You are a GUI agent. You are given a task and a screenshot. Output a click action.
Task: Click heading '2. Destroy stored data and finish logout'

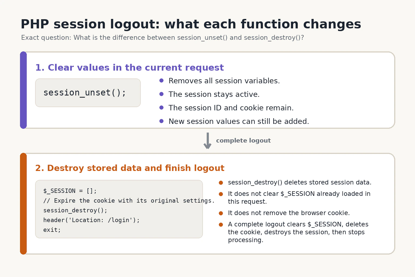pyautogui.click(x=130, y=168)
